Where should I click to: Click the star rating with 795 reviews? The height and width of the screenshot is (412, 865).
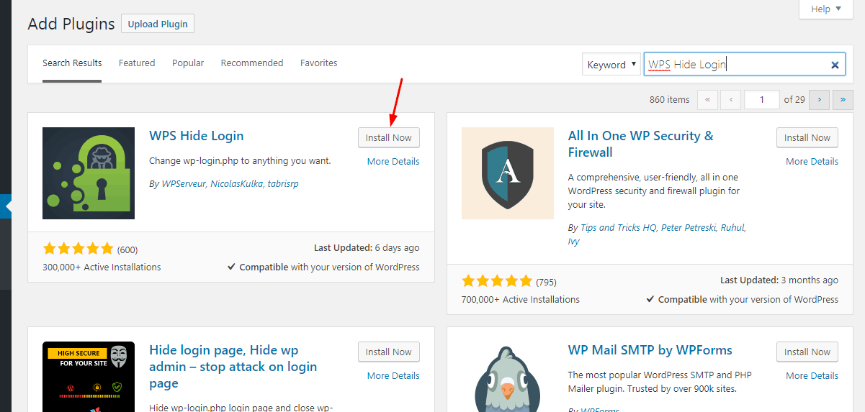[x=497, y=281]
